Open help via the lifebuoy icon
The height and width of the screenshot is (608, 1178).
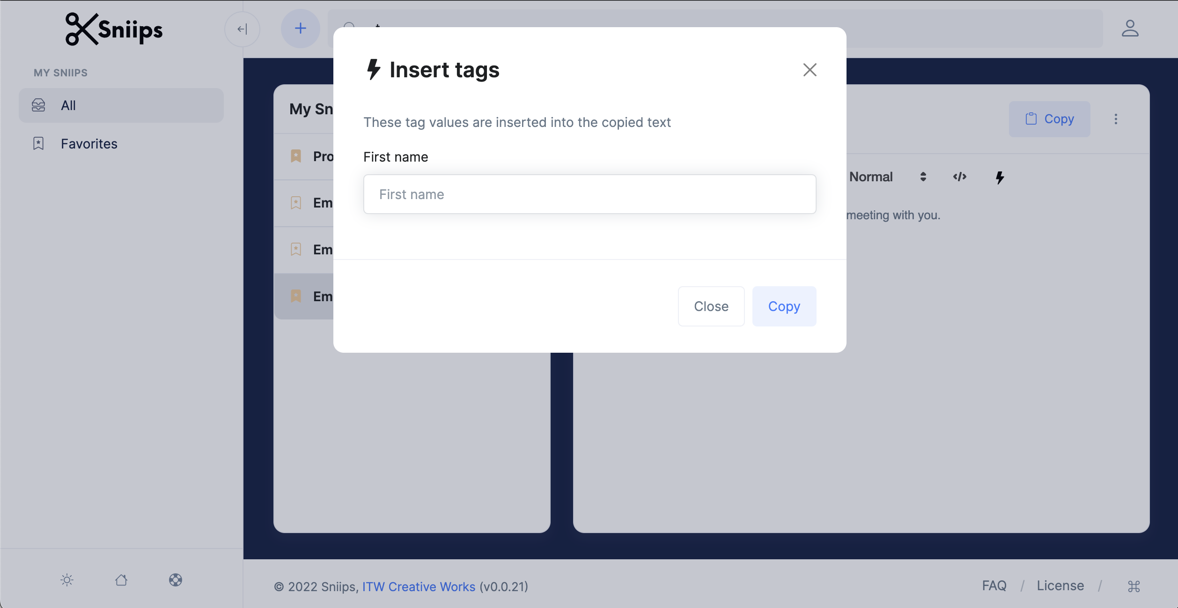pyautogui.click(x=176, y=580)
